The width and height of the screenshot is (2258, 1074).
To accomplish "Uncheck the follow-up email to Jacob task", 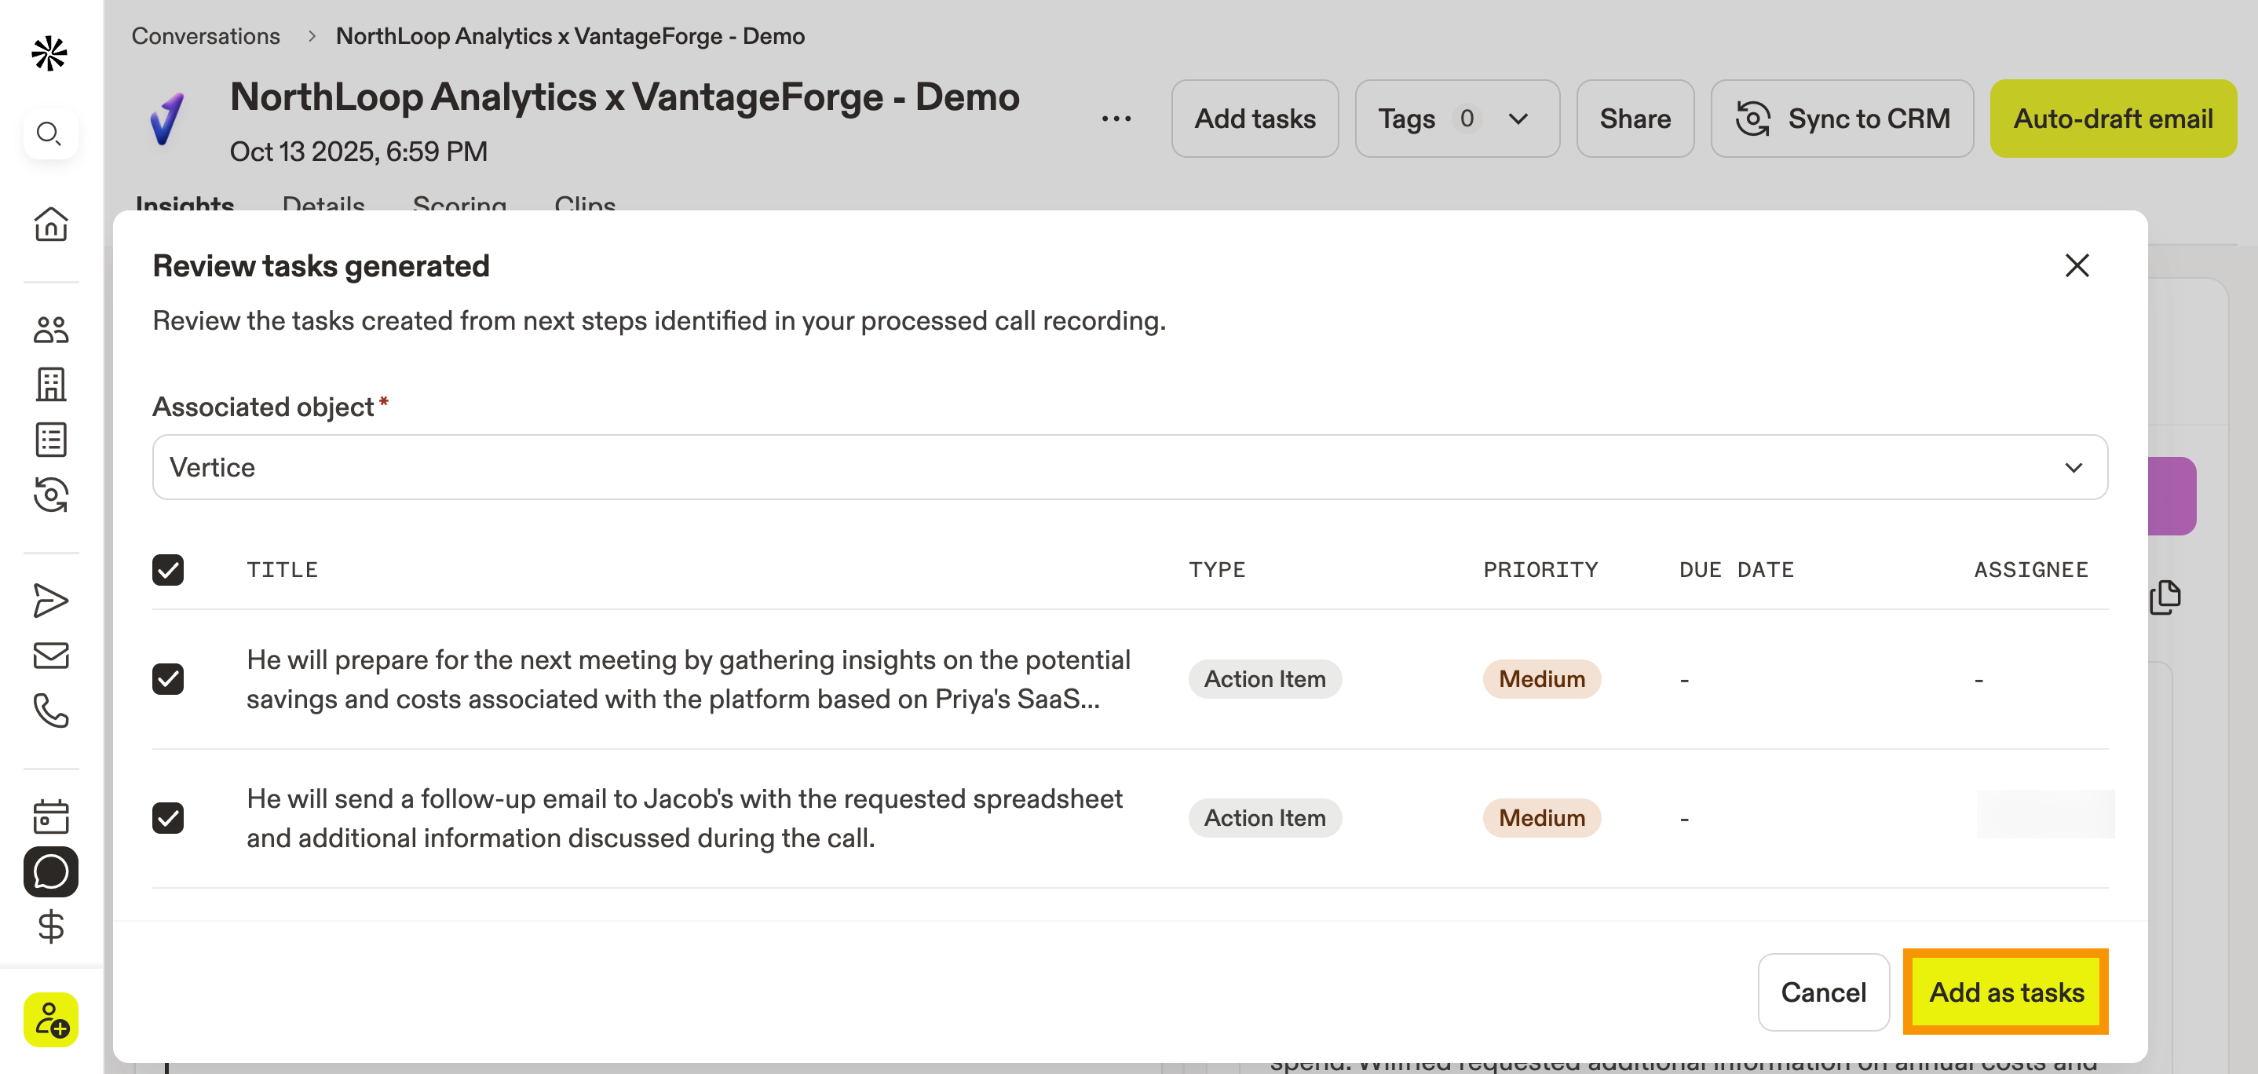I will pyautogui.click(x=167, y=818).
